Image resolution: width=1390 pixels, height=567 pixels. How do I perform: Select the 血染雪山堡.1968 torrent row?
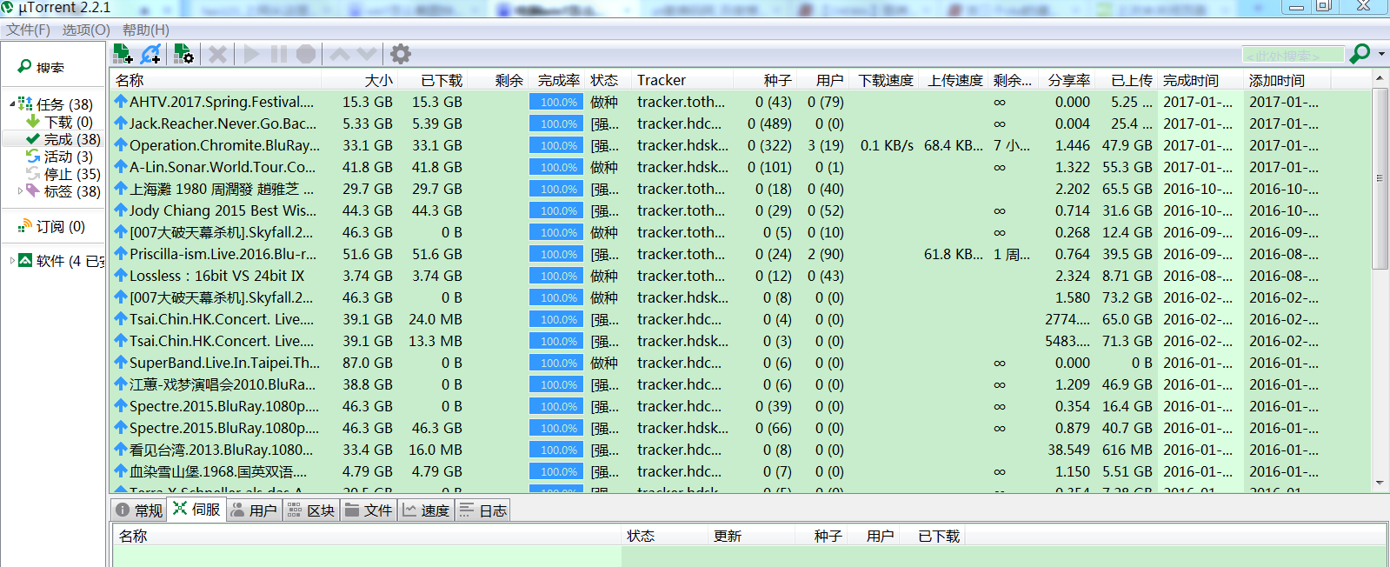pyautogui.click(x=741, y=471)
